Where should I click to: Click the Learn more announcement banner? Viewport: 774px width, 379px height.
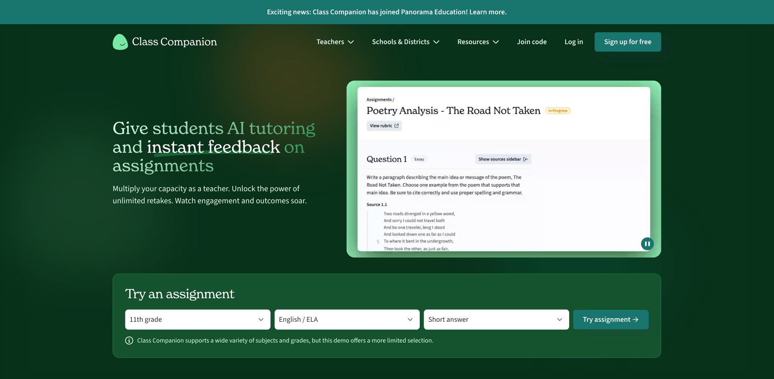coord(387,12)
